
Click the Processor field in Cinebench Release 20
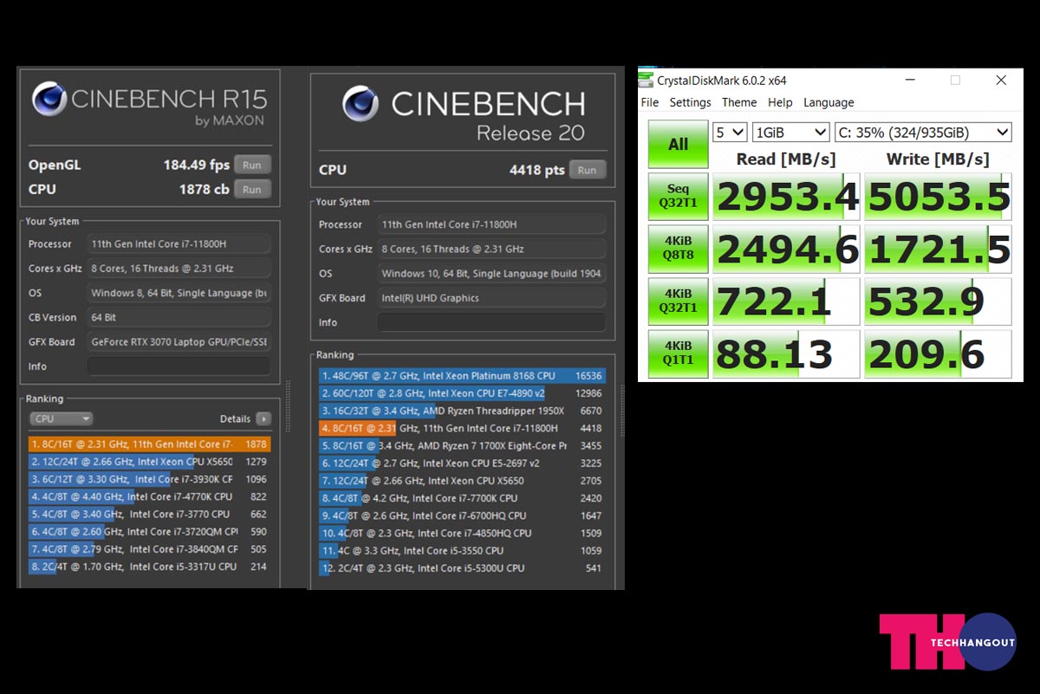(491, 224)
